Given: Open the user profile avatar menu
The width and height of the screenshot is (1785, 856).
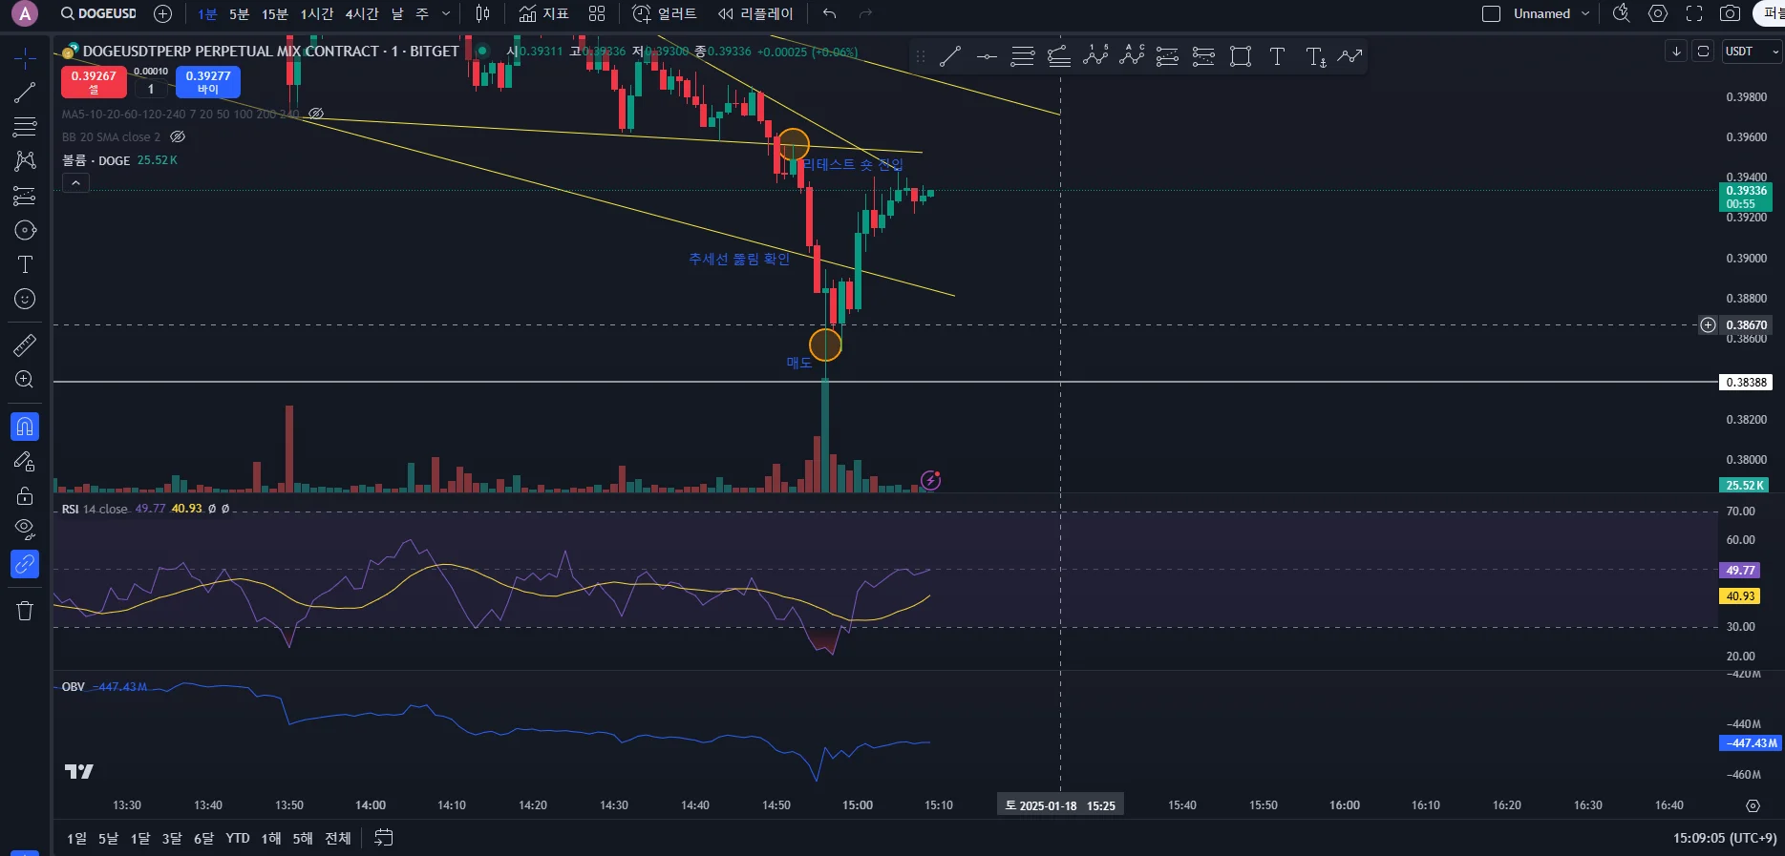Looking at the screenshot, I should (25, 13).
